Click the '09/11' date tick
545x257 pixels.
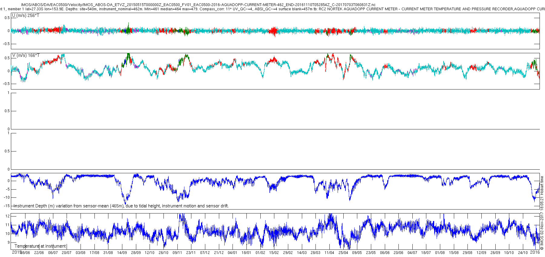click(x=177, y=253)
